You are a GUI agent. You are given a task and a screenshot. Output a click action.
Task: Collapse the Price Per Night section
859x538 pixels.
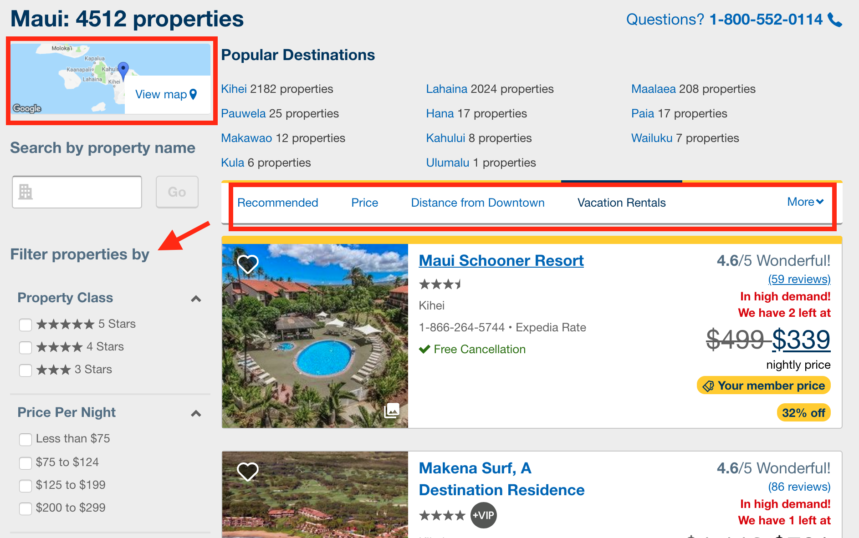(196, 413)
